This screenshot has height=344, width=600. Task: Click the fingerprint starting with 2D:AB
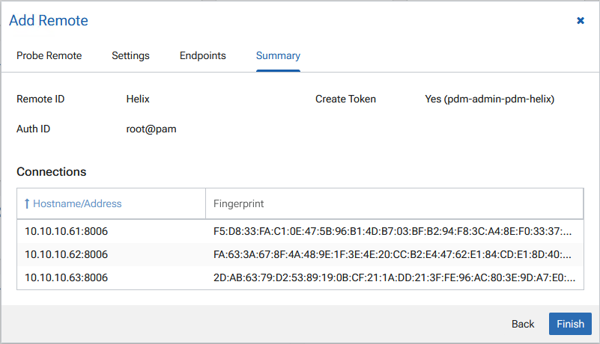[x=393, y=278]
